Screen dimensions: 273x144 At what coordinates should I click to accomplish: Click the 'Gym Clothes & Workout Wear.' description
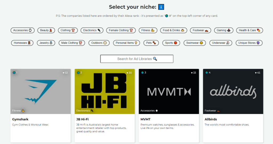30,125
